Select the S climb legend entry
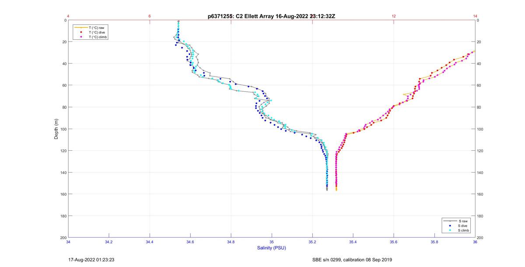Screen dimensions: 525x267 pos(464,230)
